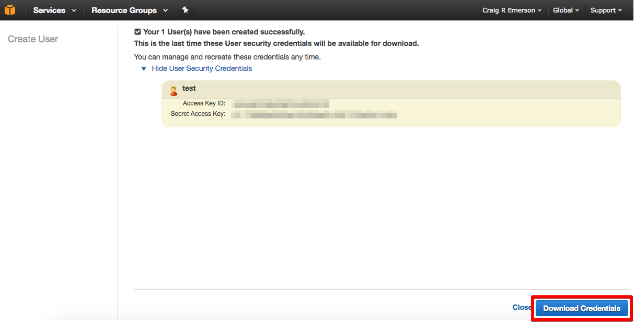Image resolution: width=635 pixels, height=324 pixels.
Task: Open Craig R Emerson account menu
Action: [x=512, y=10]
